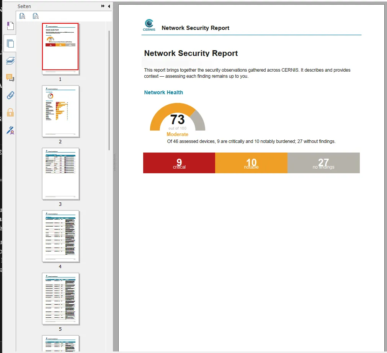The image size is (387, 353).
Task: Open the partially visible page 6 thumbnail
Action: pos(60,343)
